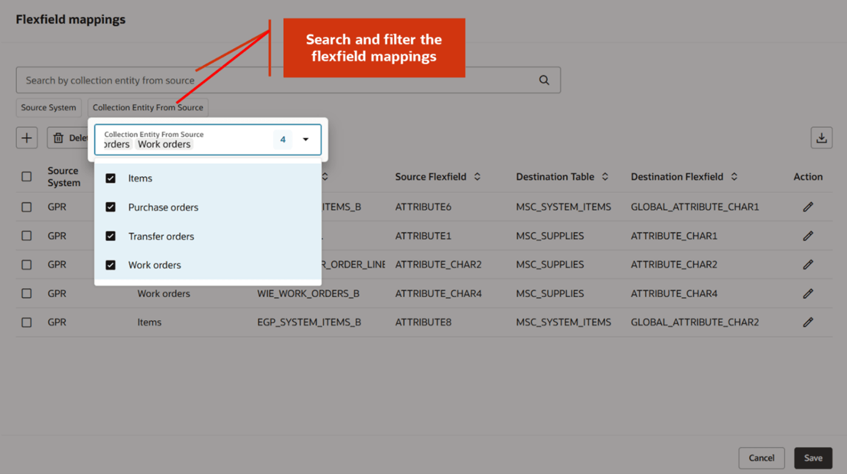Image resolution: width=847 pixels, height=474 pixels.
Task: Click inside the search by collection entity field
Action: coord(243,80)
